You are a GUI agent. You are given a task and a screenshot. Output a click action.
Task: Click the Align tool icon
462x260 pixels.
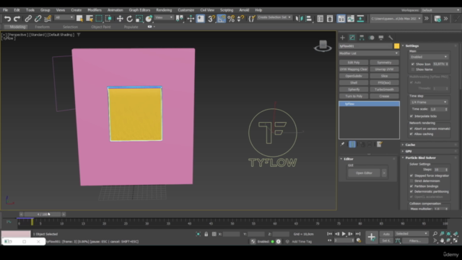(x=309, y=19)
